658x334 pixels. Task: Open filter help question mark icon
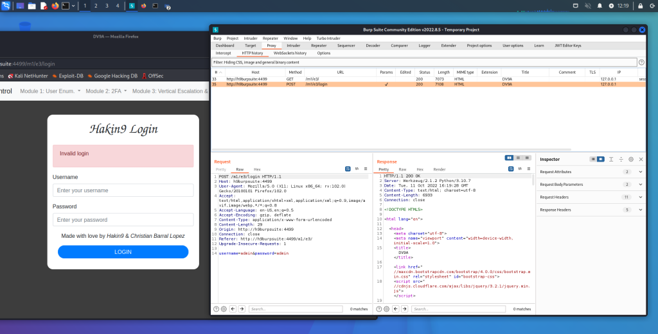(x=641, y=62)
